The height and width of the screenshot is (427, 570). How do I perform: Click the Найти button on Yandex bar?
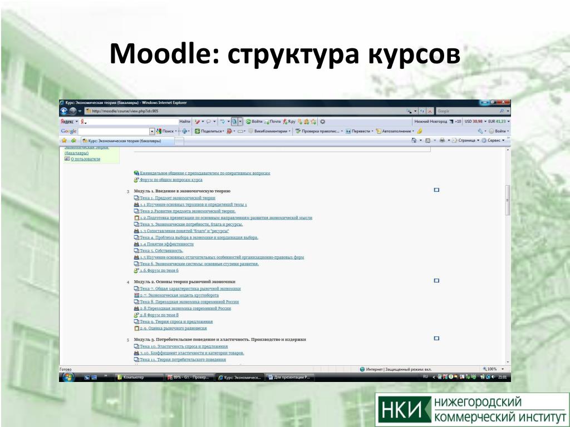point(185,122)
